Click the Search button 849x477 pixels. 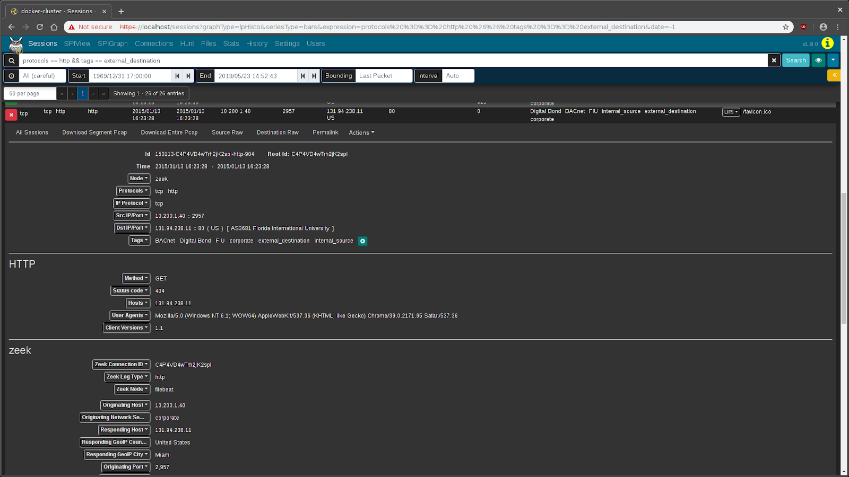pos(795,60)
